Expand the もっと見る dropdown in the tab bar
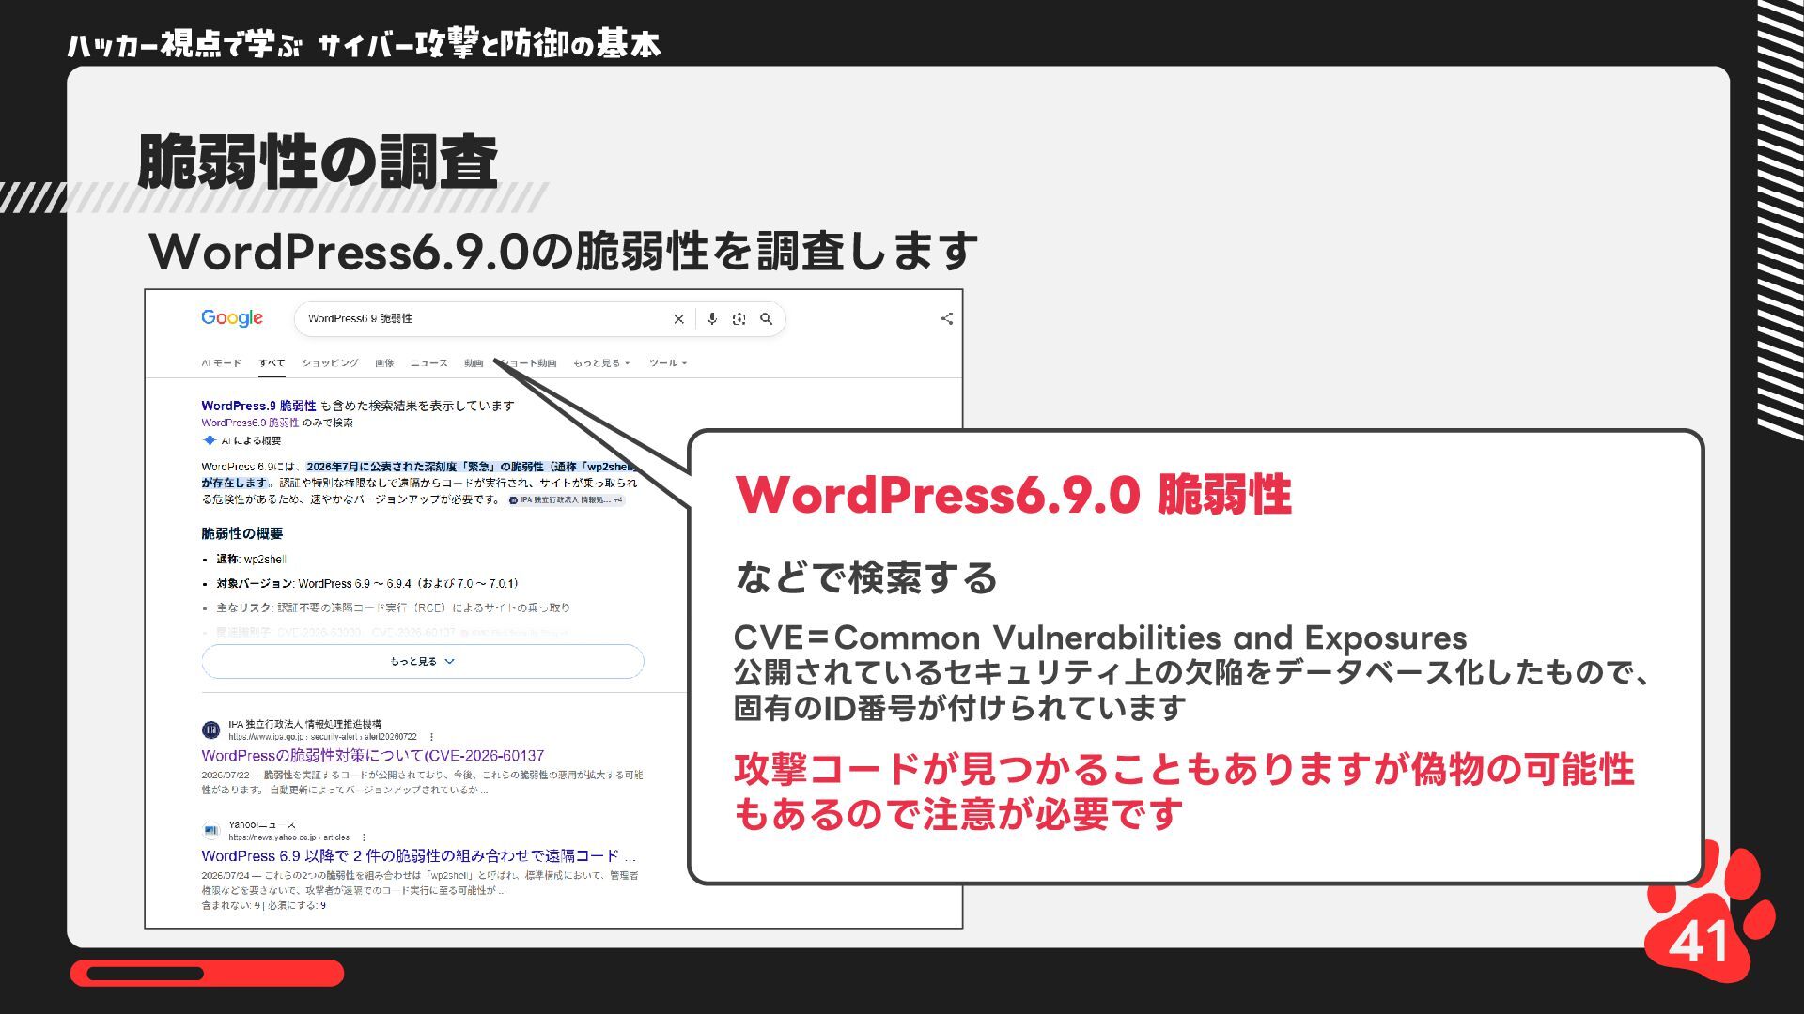Screen dimensions: 1804x1014 pos(601,363)
